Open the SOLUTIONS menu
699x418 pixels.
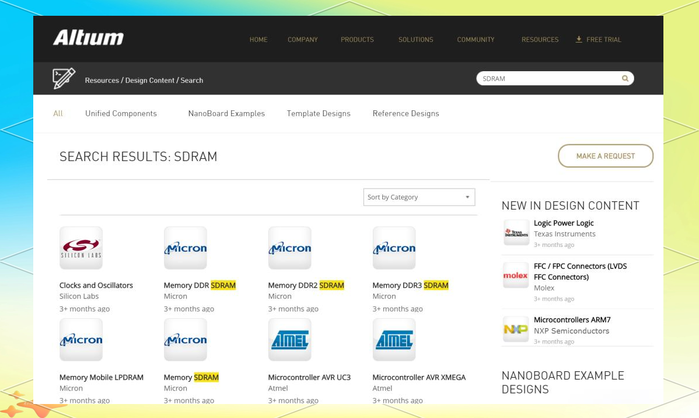416,40
